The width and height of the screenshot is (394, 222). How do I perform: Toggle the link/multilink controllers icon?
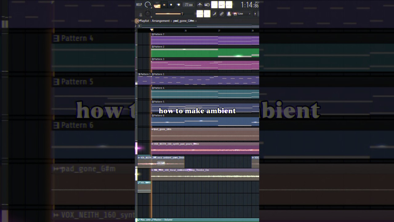pyautogui.click(x=222, y=14)
